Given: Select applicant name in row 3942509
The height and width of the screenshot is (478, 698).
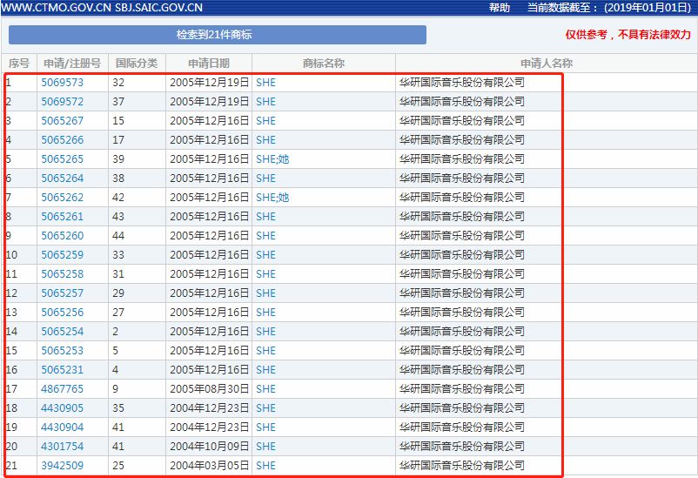Looking at the screenshot, I should click(x=462, y=466).
